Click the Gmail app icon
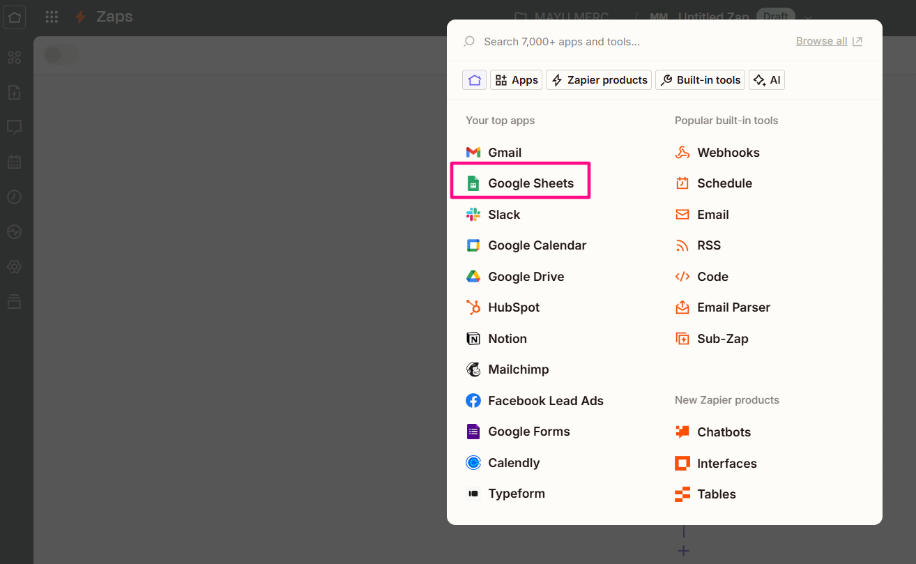This screenshot has width=916, height=564. click(x=473, y=152)
